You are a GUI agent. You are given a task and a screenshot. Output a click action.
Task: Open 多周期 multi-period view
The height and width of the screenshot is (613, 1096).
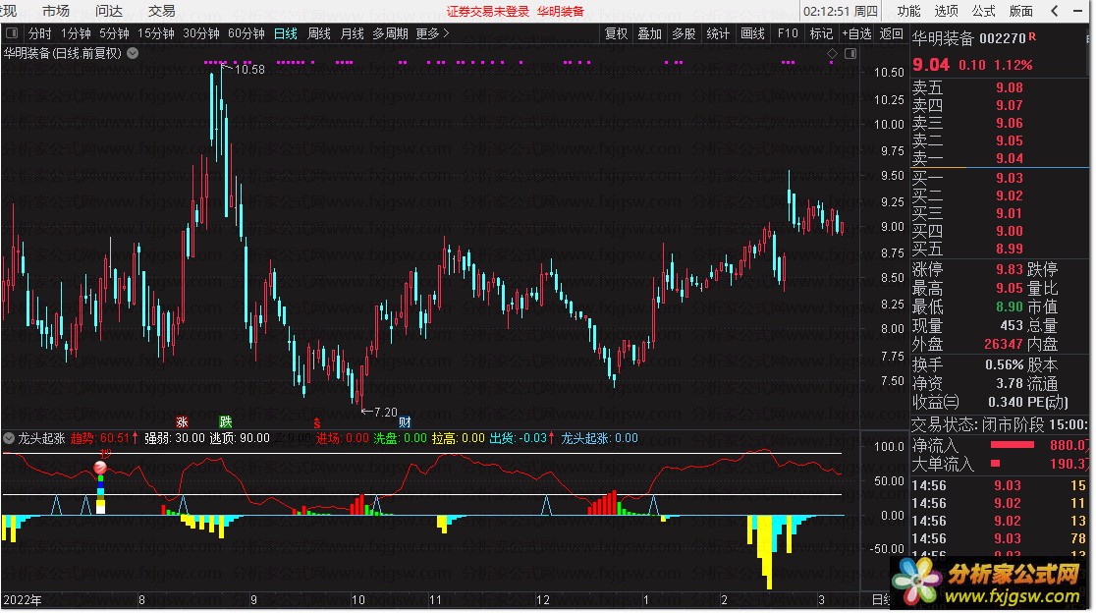click(390, 32)
